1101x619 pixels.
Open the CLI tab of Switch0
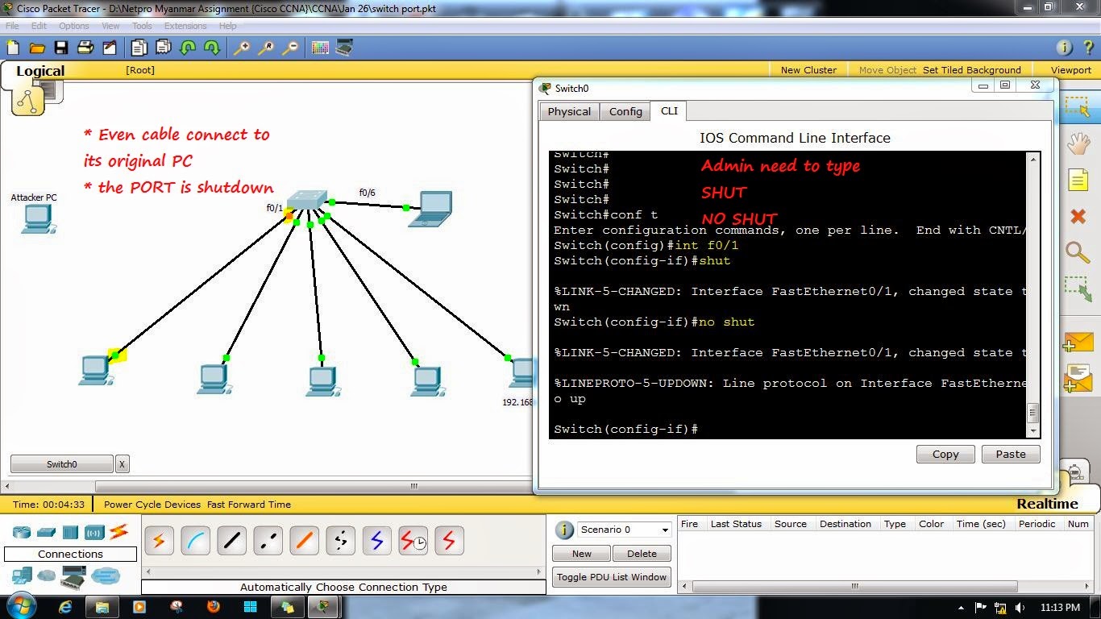[x=668, y=111]
